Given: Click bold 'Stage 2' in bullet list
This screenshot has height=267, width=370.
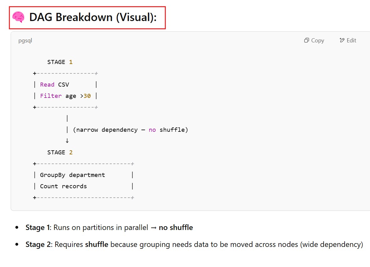Looking at the screenshot, I should tap(38, 244).
